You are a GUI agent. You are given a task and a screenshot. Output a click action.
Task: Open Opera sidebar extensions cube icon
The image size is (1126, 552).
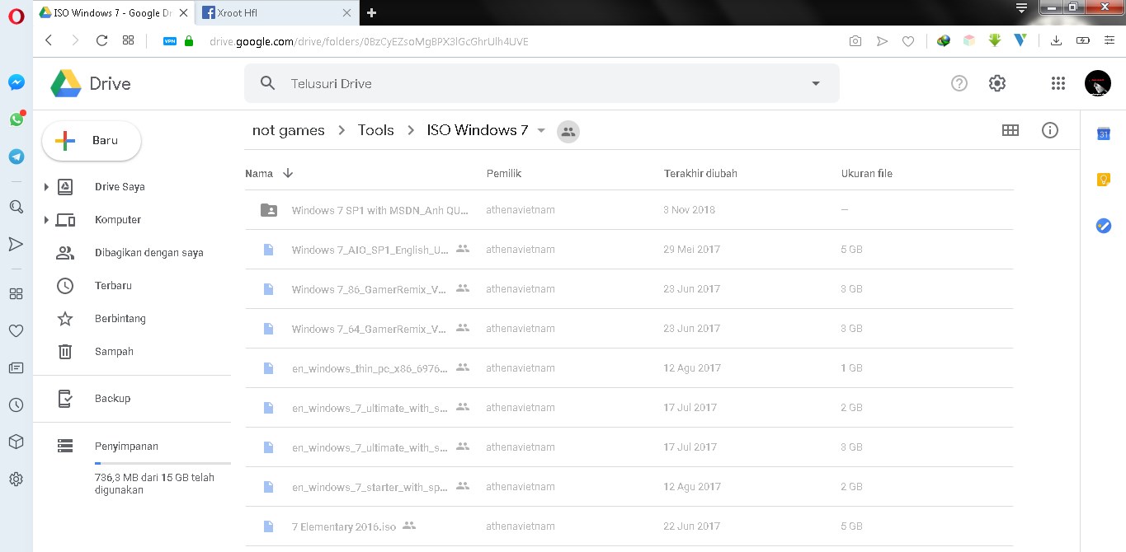tap(16, 442)
